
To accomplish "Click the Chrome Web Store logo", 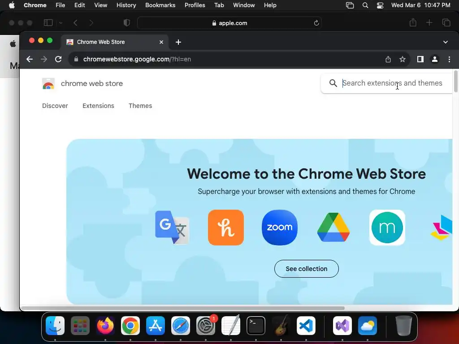I will coord(48,84).
